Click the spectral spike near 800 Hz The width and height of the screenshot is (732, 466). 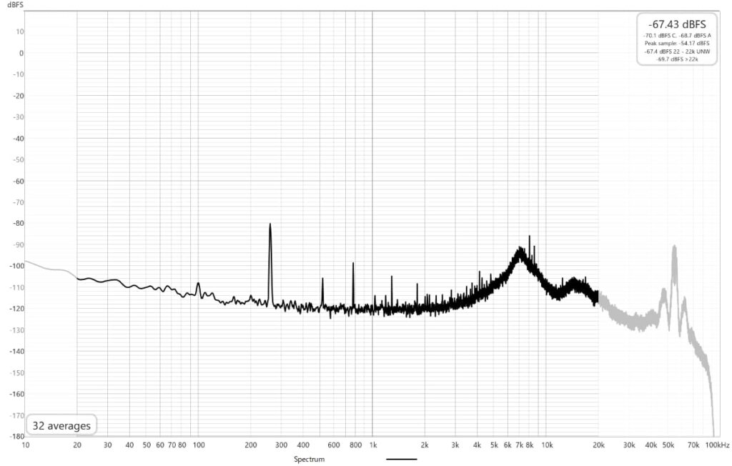point(353,264)
